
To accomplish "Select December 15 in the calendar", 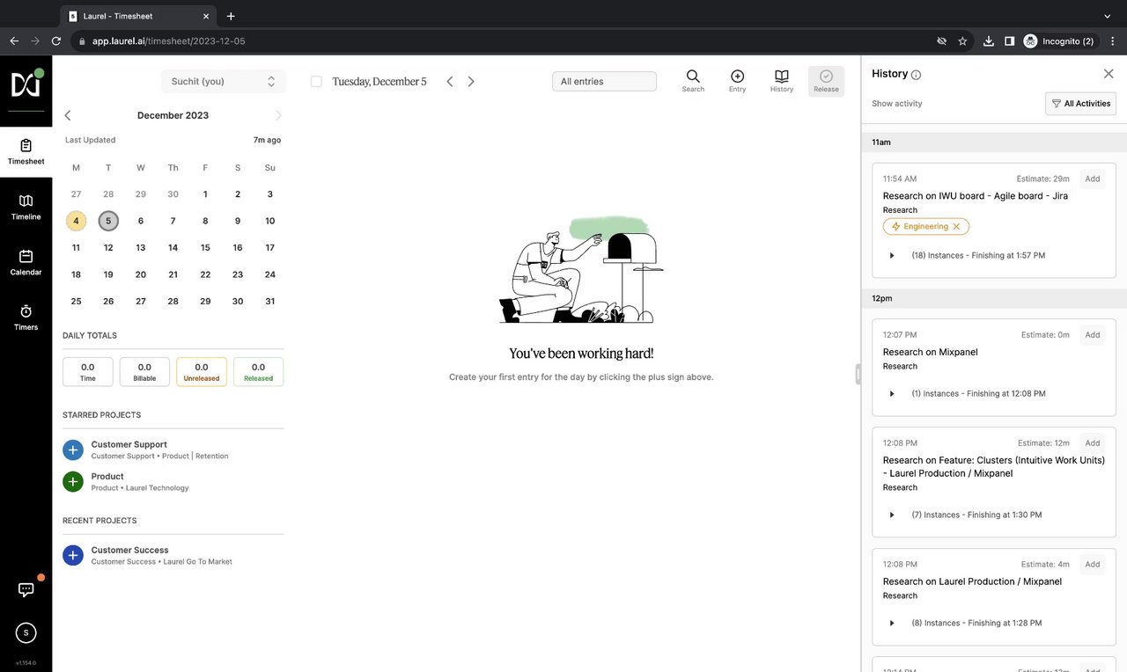I will 205,247.
